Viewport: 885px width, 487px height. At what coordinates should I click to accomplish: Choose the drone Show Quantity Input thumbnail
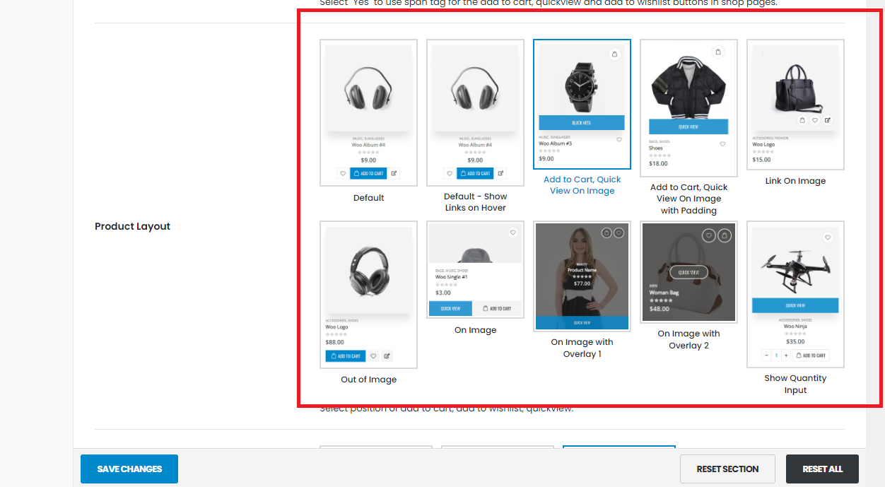(795, 294)
